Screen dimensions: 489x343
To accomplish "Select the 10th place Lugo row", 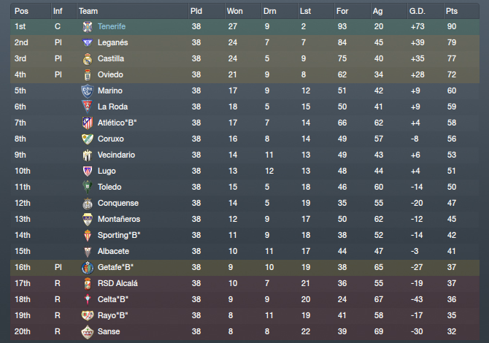I will click(244, 171).
